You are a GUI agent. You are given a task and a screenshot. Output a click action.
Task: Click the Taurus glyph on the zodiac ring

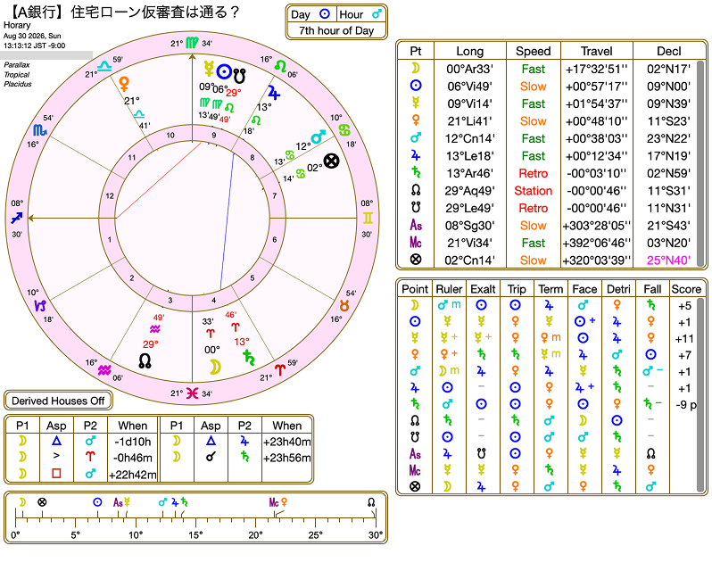pyautogui.click(x=344, y=306)
